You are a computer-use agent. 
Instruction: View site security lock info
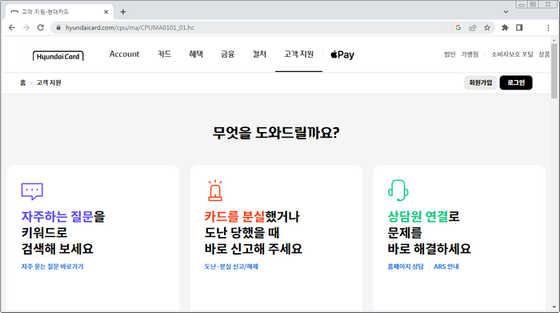(58, 27)
